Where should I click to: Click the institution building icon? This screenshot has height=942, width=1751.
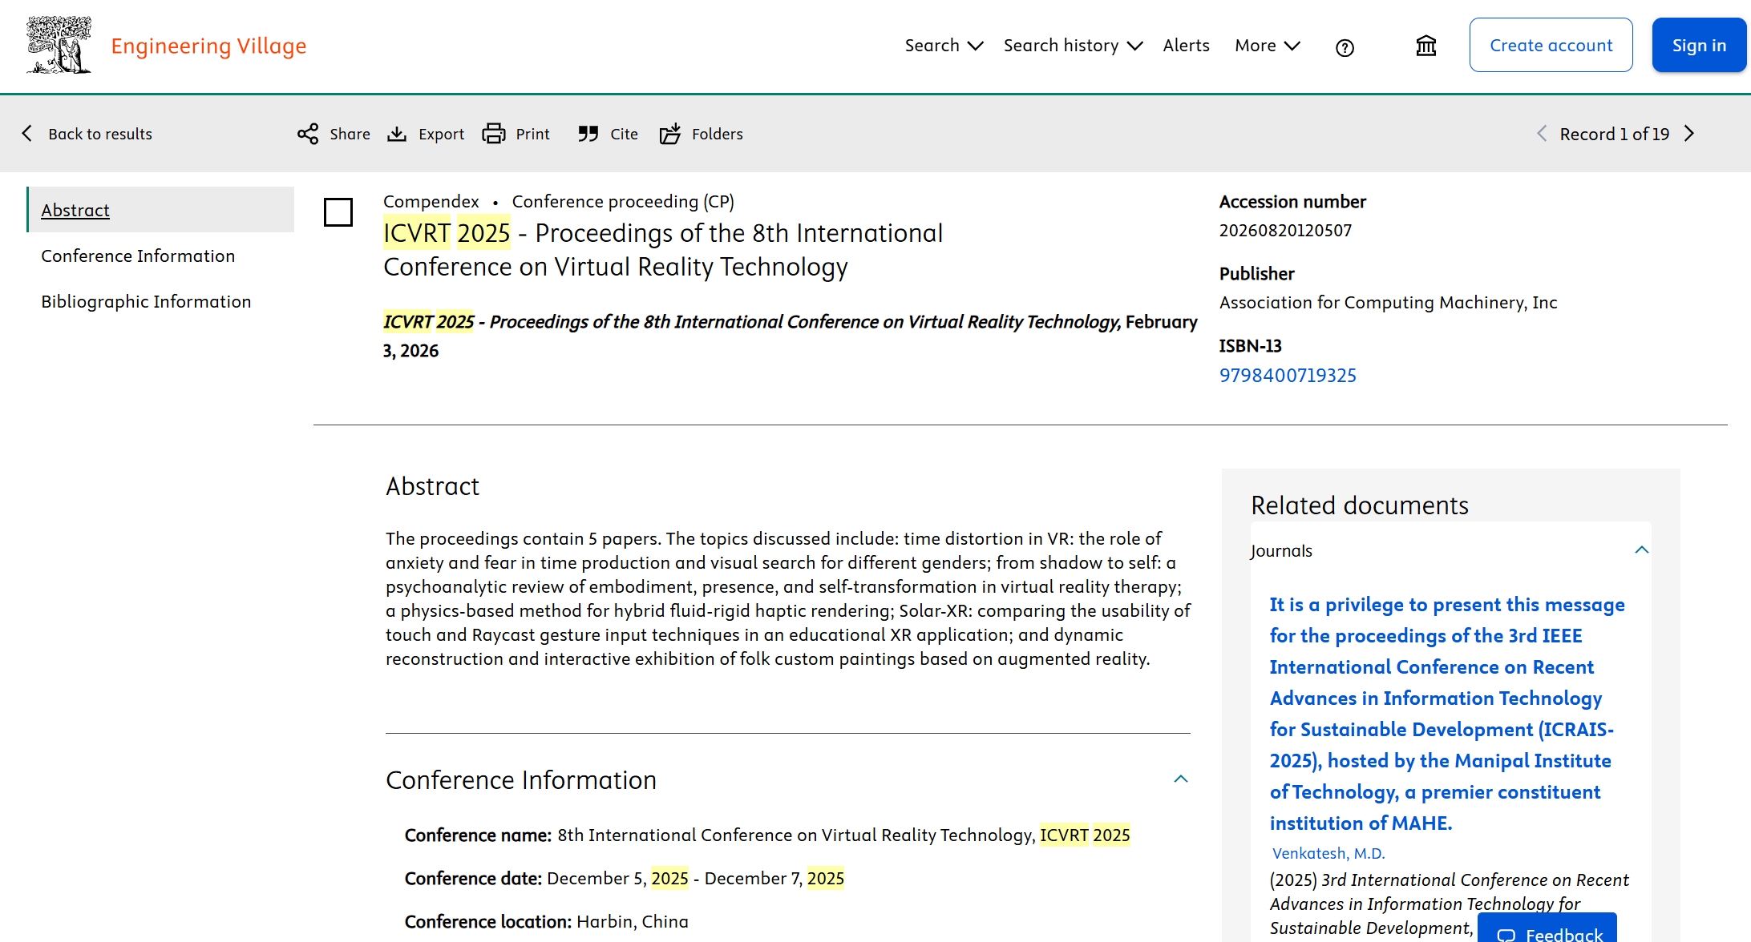1425,46
